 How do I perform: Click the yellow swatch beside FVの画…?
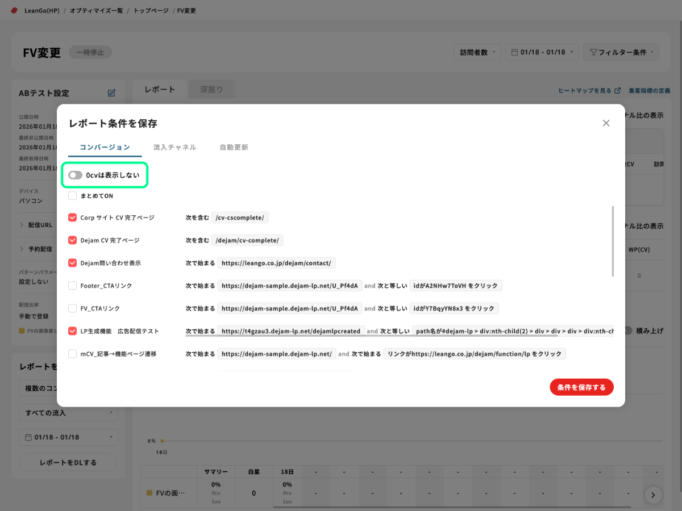tap(149, 493)
